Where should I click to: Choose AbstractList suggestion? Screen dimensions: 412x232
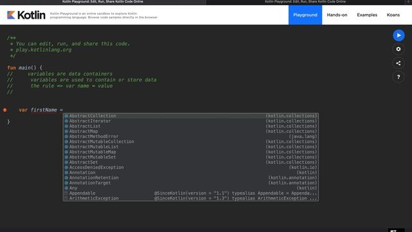click(191, 126)
